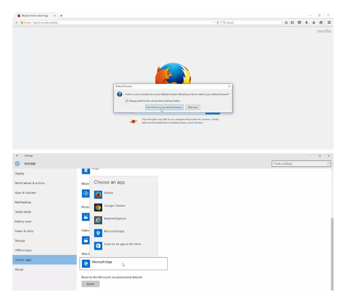Open Storage settings category

44,240
